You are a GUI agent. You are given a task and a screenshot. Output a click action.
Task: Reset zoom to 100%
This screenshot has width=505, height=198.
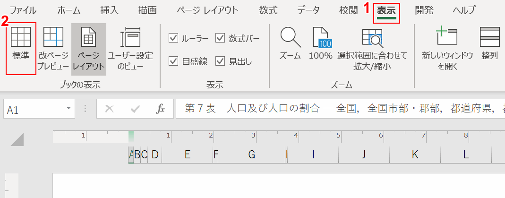point(321,46)
